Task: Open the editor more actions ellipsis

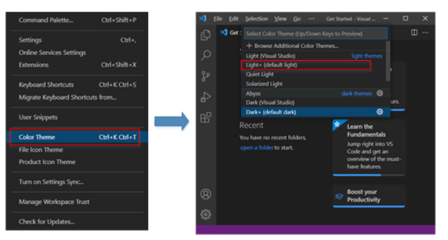Action: coord(425,32)
